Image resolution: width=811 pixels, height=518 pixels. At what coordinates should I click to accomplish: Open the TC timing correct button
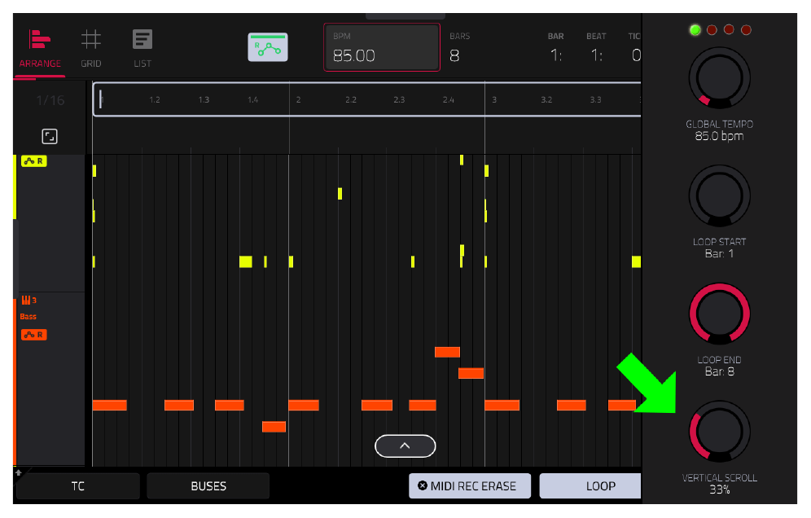(x=77, y=486)
